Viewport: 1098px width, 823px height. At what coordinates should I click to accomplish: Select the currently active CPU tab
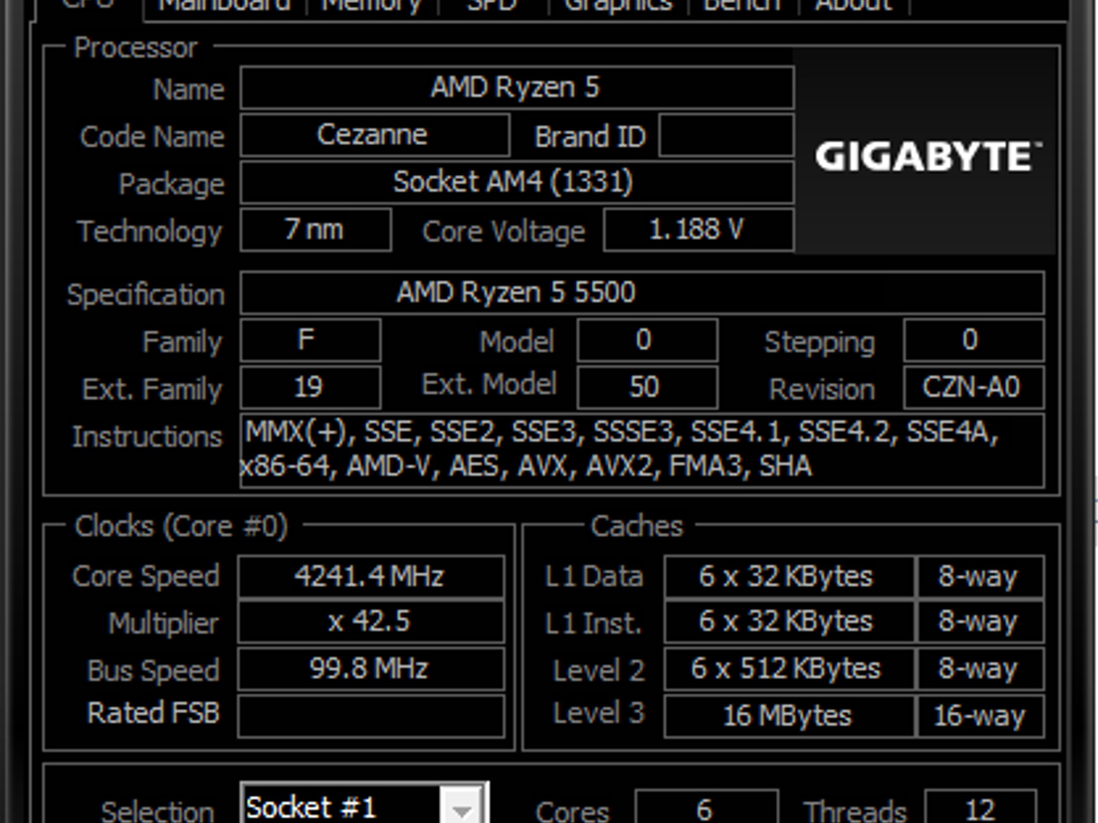(88, 5)
